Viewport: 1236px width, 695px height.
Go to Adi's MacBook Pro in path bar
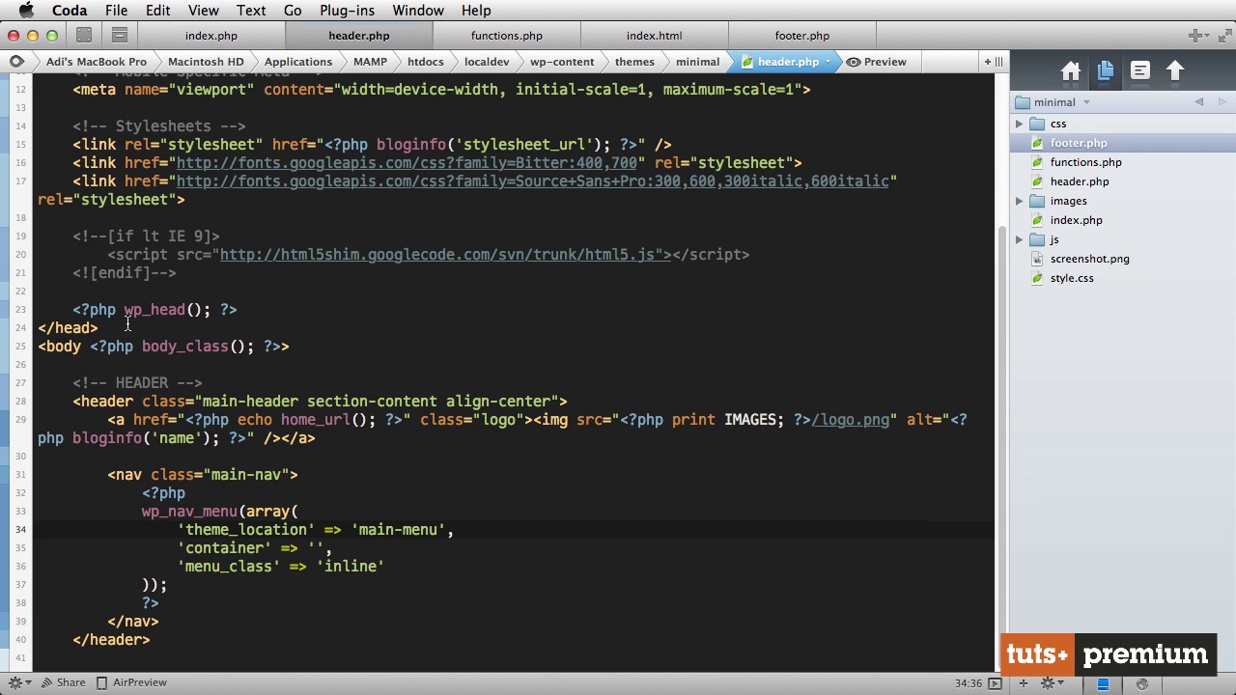97,62
